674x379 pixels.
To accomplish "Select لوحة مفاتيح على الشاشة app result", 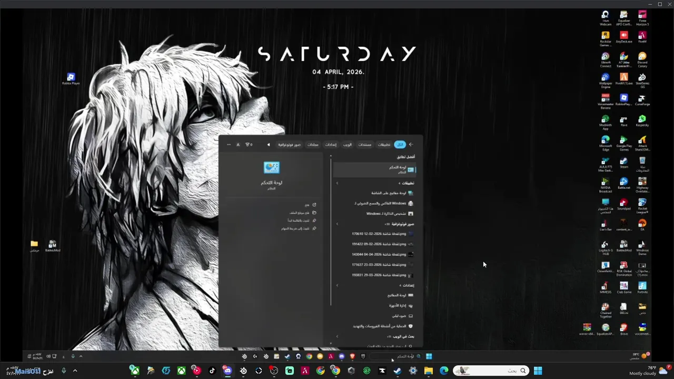I will [374, 193].
